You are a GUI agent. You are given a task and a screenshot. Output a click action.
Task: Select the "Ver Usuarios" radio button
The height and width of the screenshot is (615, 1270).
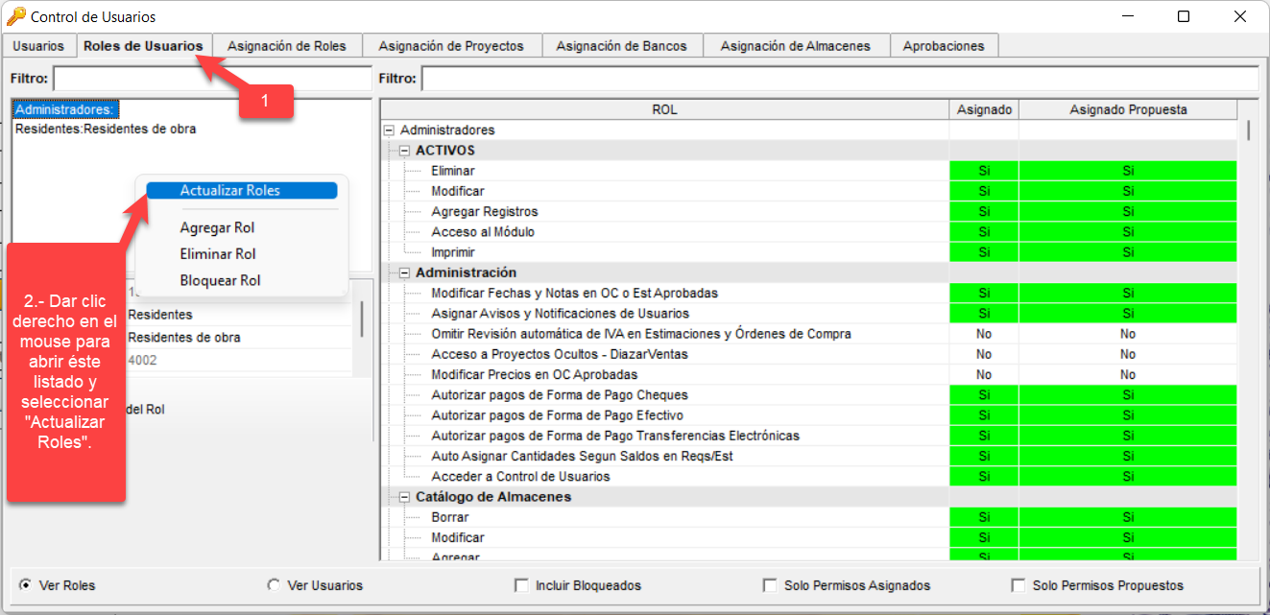coord(276,585)
